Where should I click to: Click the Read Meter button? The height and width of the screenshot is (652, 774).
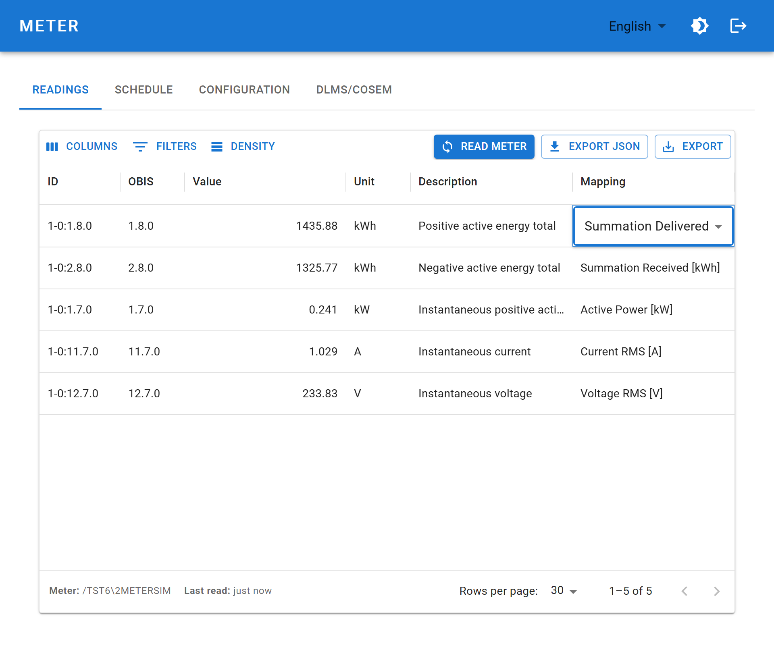click(484, 146)
